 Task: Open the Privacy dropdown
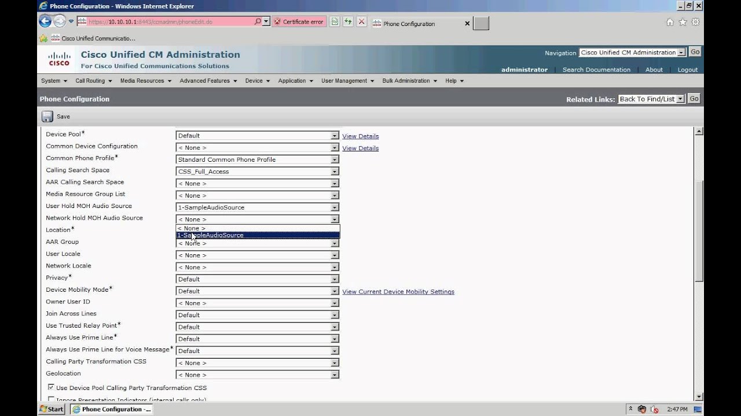(257, 279)
